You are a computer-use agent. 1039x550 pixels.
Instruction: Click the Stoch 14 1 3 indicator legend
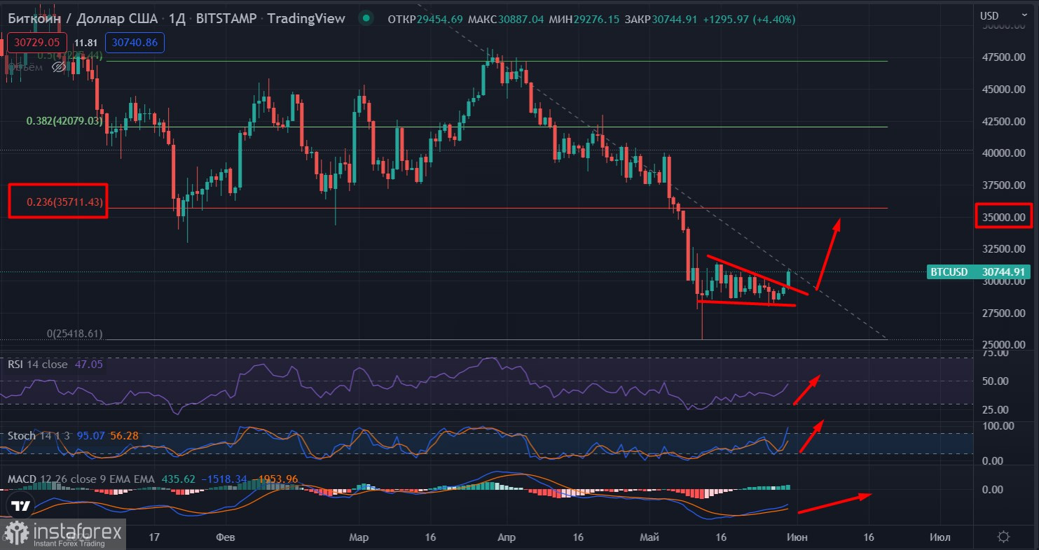[39, 435]
